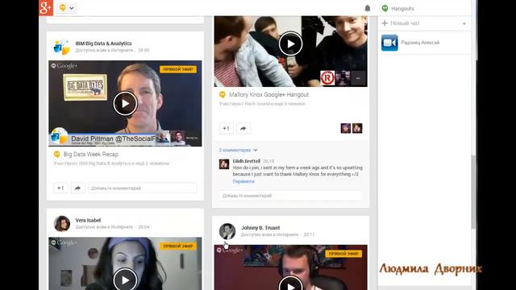
Task: Open Johnny B. Truant's profile name
Action: click(x=260, y=228)
